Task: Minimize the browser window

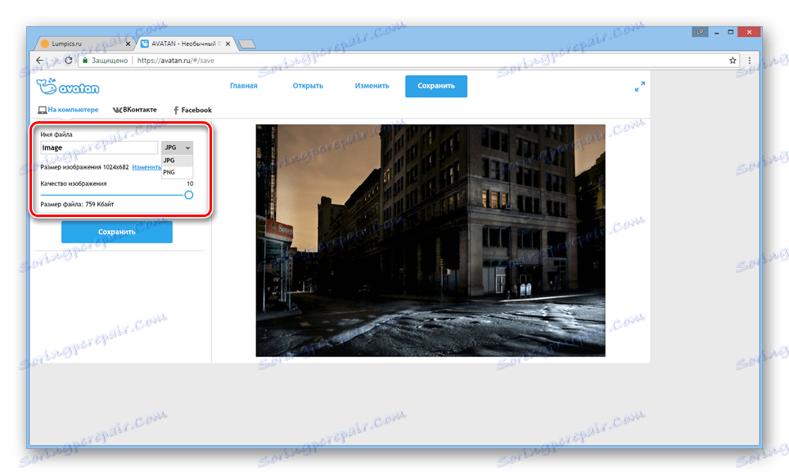Action: 716,32
